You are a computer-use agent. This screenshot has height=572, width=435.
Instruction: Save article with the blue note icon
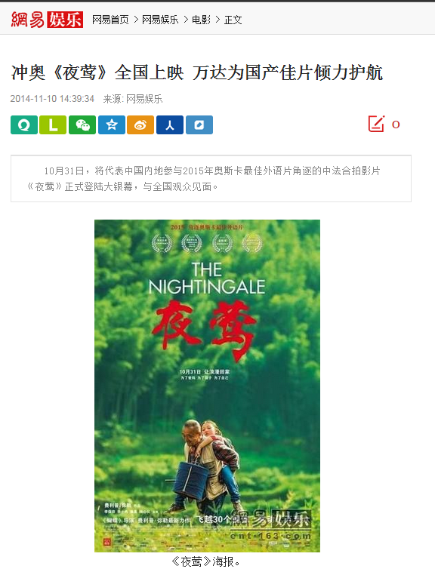point(199,125)
